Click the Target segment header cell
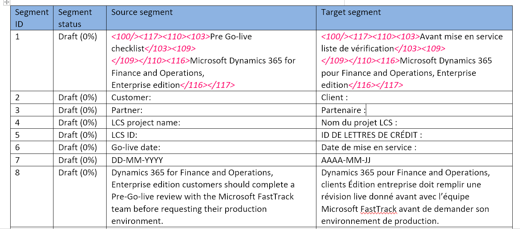The image size is (520, 229). 352,12
